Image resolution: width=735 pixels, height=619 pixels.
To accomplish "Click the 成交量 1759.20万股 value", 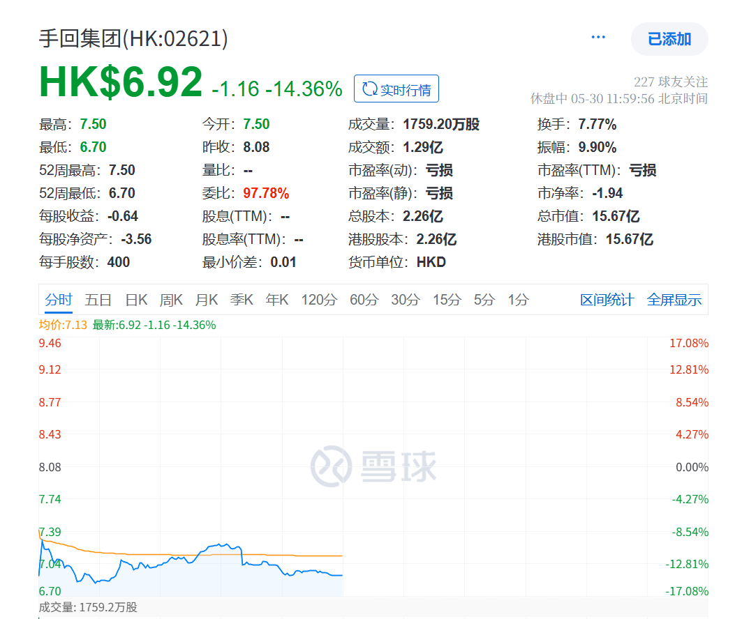I will [441, 124].
